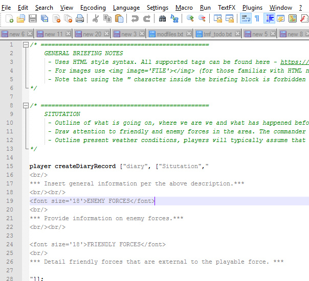This screenshot has height=281, width=309.
Task: Open the Run menu
Action: [x=205, y=8]
